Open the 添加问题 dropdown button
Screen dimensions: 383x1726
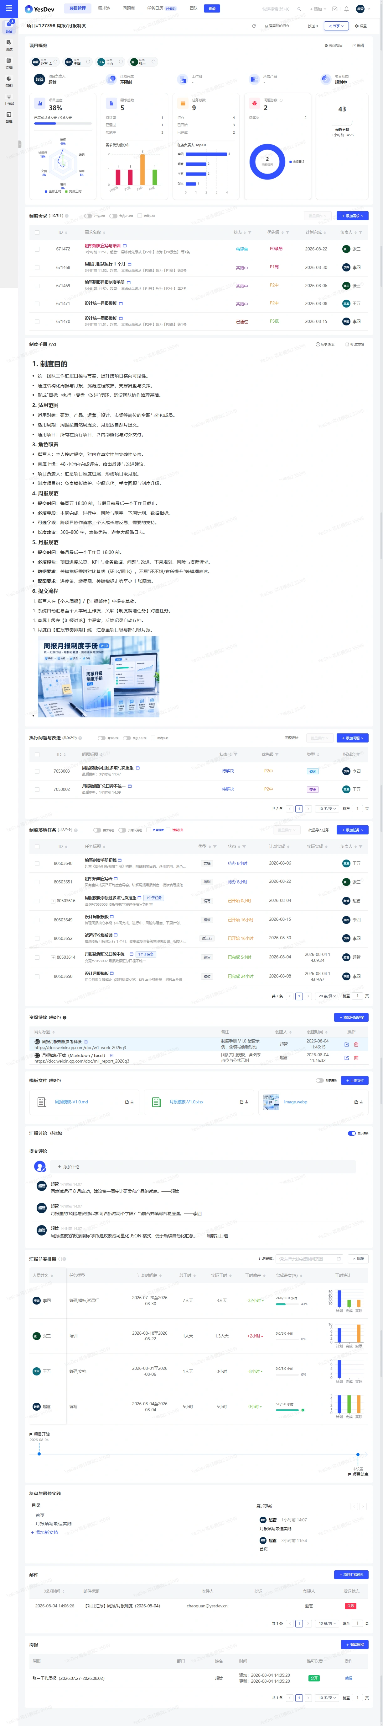tap(352, 738)
